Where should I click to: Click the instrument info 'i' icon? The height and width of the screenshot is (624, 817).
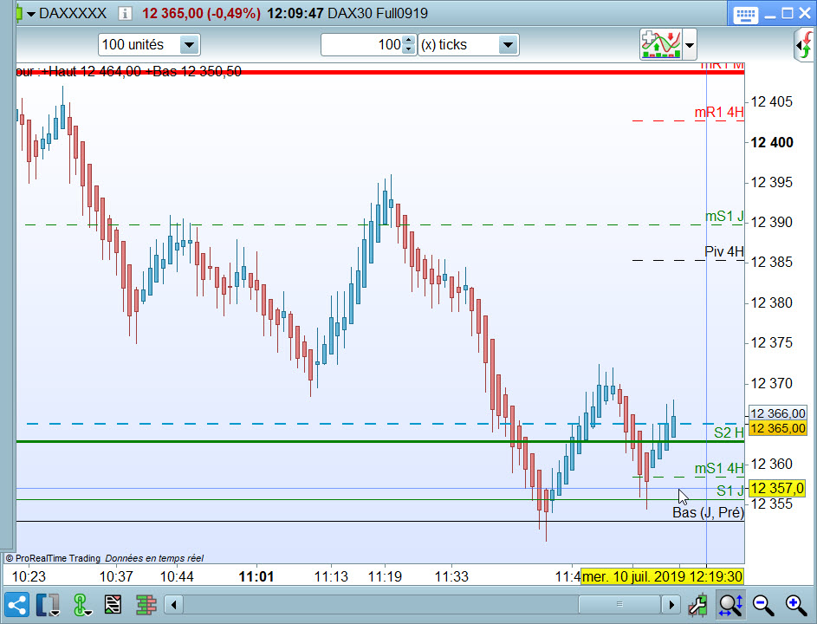125,13
